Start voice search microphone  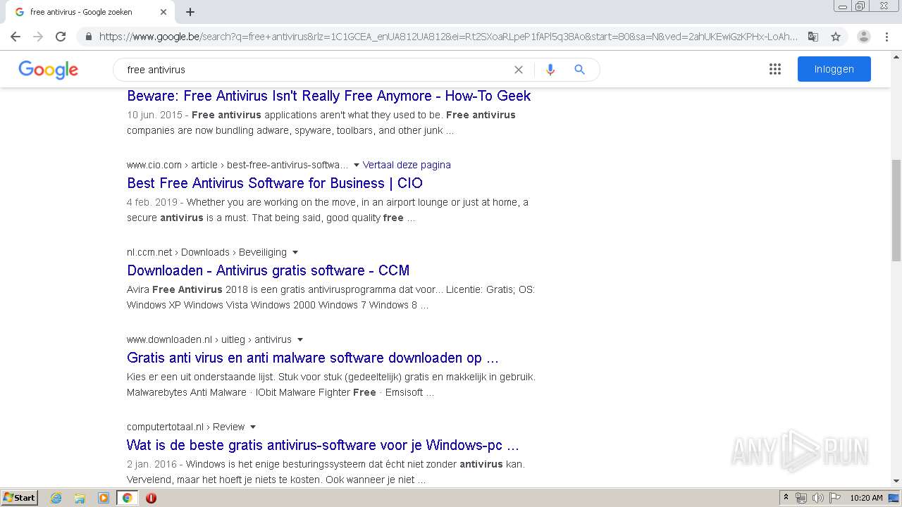(x=550, y=70)
